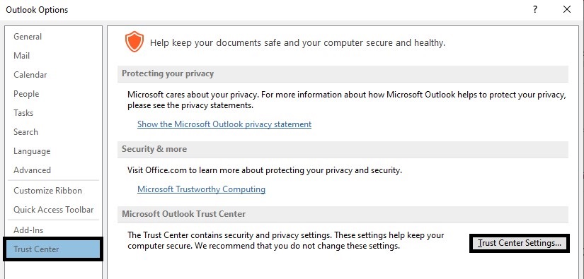This screenshot has height=279, width=584.
Task: Open the Add-Ins category
Action: tap(28, 230)
